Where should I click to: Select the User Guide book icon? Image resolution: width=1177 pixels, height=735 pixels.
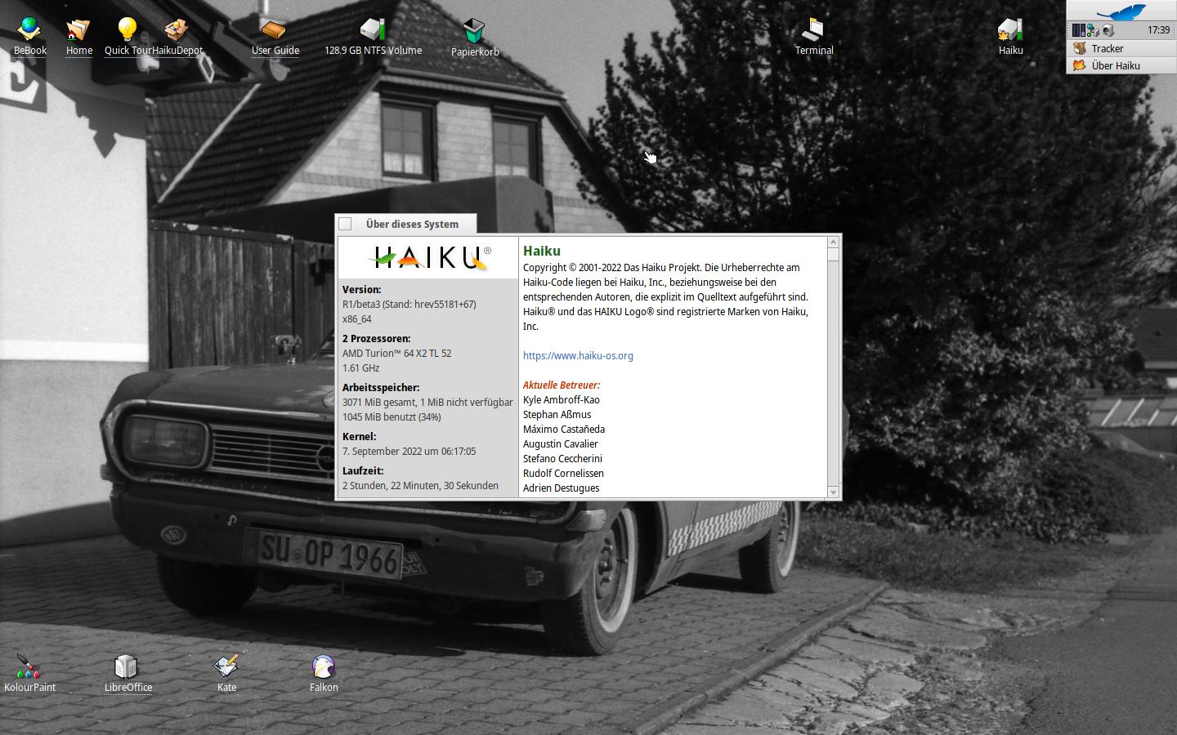[x=274, y=30]
